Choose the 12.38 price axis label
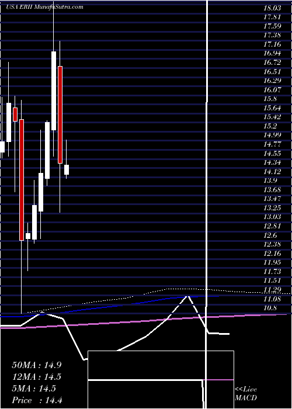The height and width of the screenshot is (409, 292). [273, 244]
